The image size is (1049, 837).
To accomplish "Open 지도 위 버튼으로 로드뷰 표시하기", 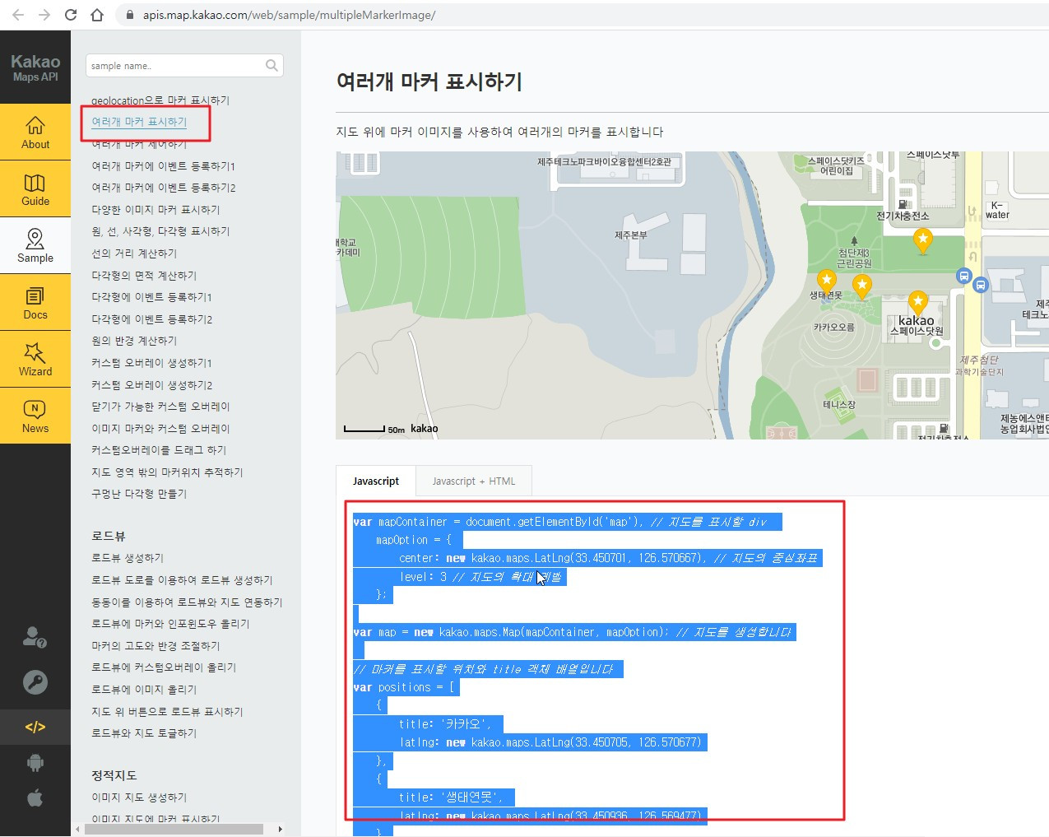I will point(167,712).
